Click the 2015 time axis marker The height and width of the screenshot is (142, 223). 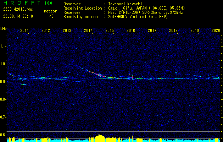[x=110, y=30]
